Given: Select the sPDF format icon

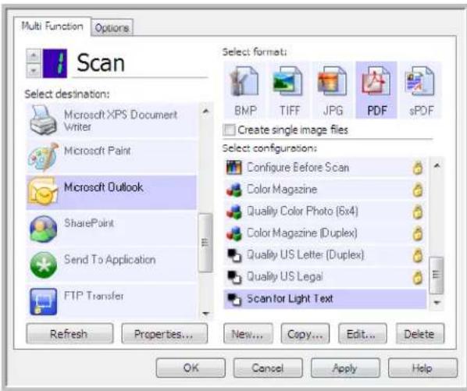Looking at the screenshot, I should [x=420, y=81].
